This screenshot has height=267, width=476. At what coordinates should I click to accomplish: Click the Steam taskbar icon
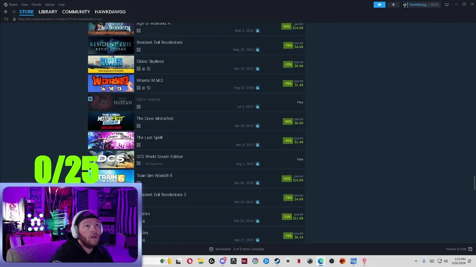coord(277,261)
